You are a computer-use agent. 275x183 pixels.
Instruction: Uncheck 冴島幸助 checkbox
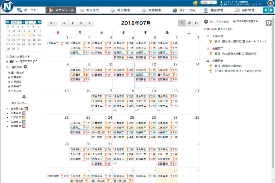[x=9, y=77]
